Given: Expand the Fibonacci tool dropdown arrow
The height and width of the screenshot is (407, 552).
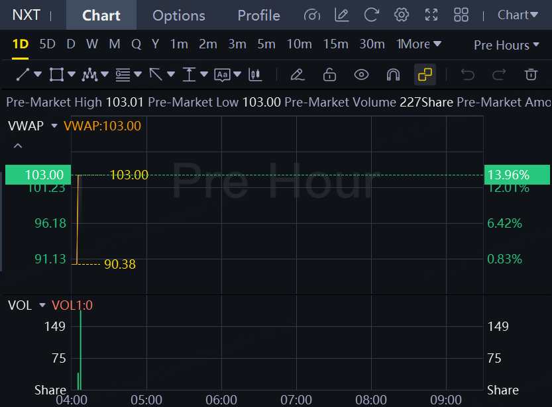Looking at the screenshot, I should pos(138,74).
